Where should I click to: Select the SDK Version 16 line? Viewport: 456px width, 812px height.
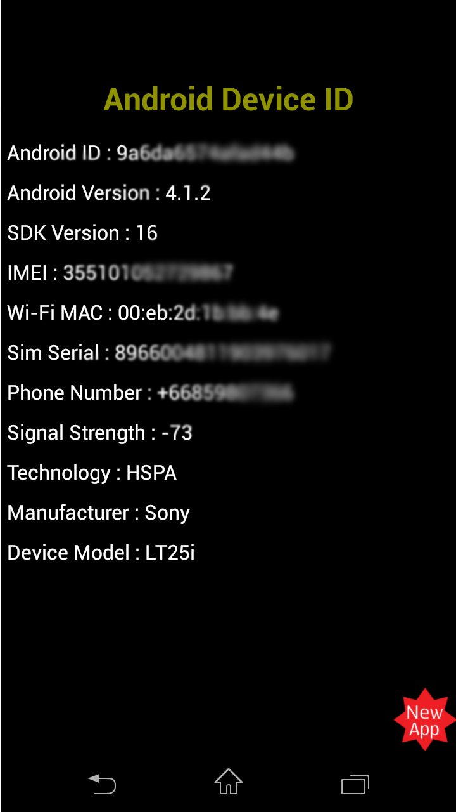tap(82, 233)
